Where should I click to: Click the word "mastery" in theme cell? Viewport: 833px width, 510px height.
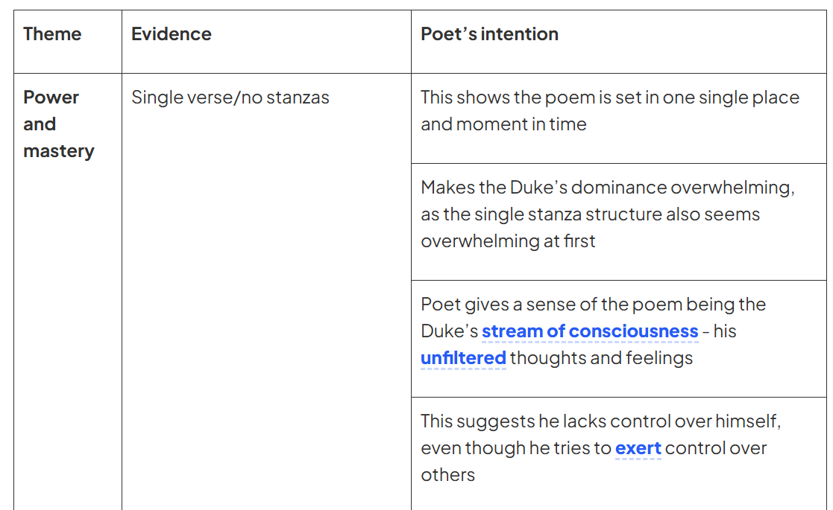pyautogui.click(x=59, y=151)
